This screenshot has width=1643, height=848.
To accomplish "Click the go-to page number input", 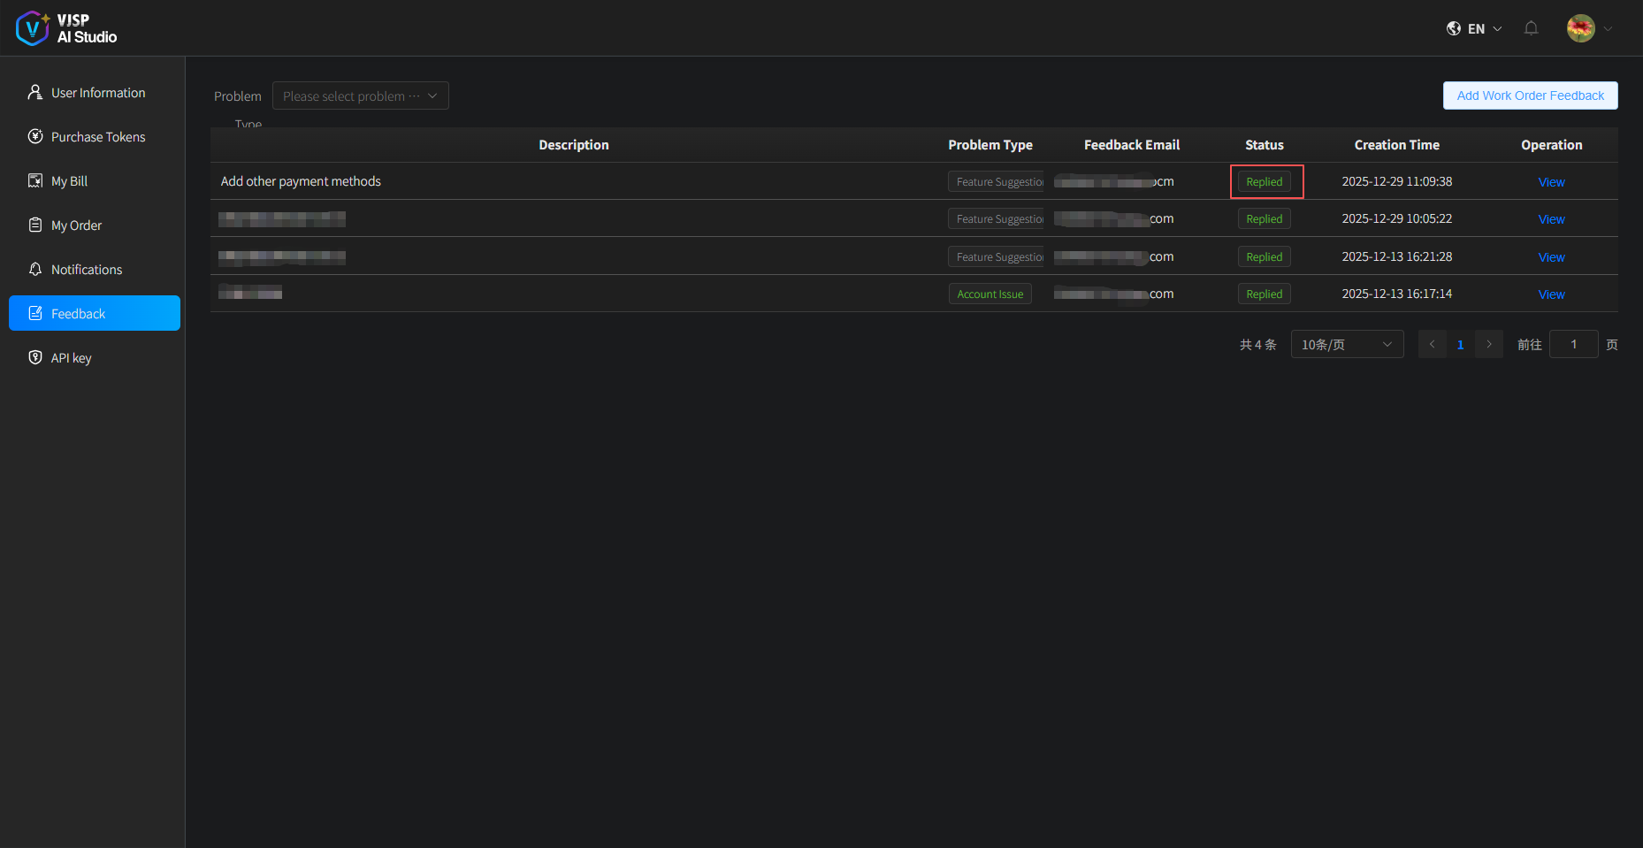I will coord(1573,344).
